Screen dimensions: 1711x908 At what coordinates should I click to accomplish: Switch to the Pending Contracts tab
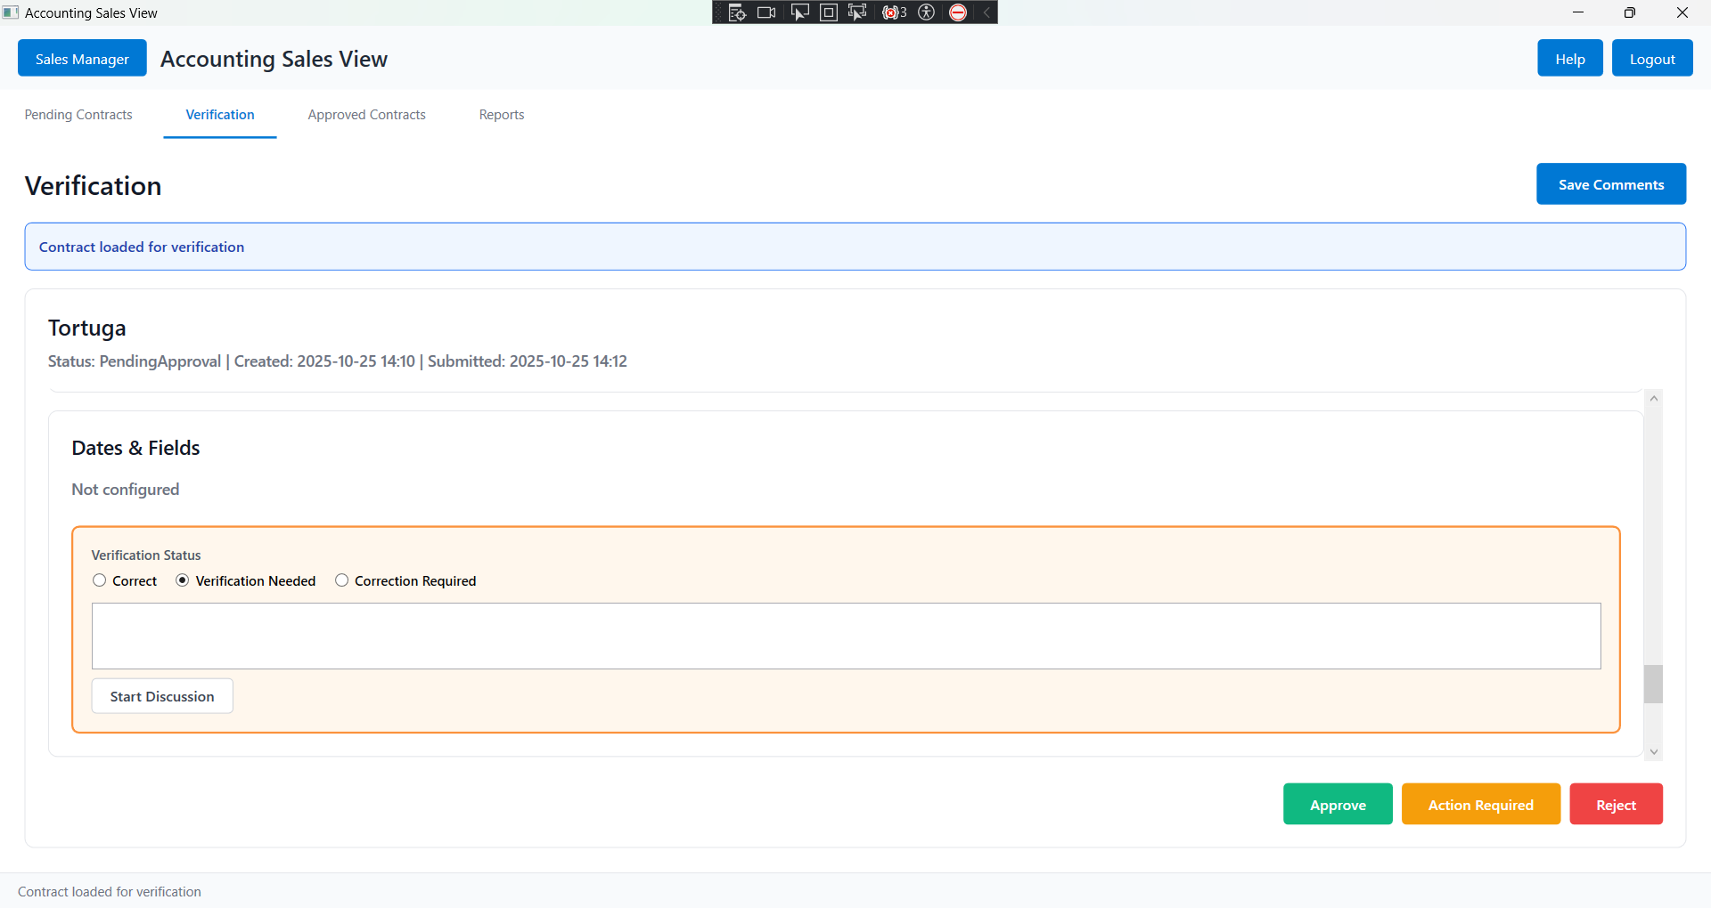[x=78, y=115]
